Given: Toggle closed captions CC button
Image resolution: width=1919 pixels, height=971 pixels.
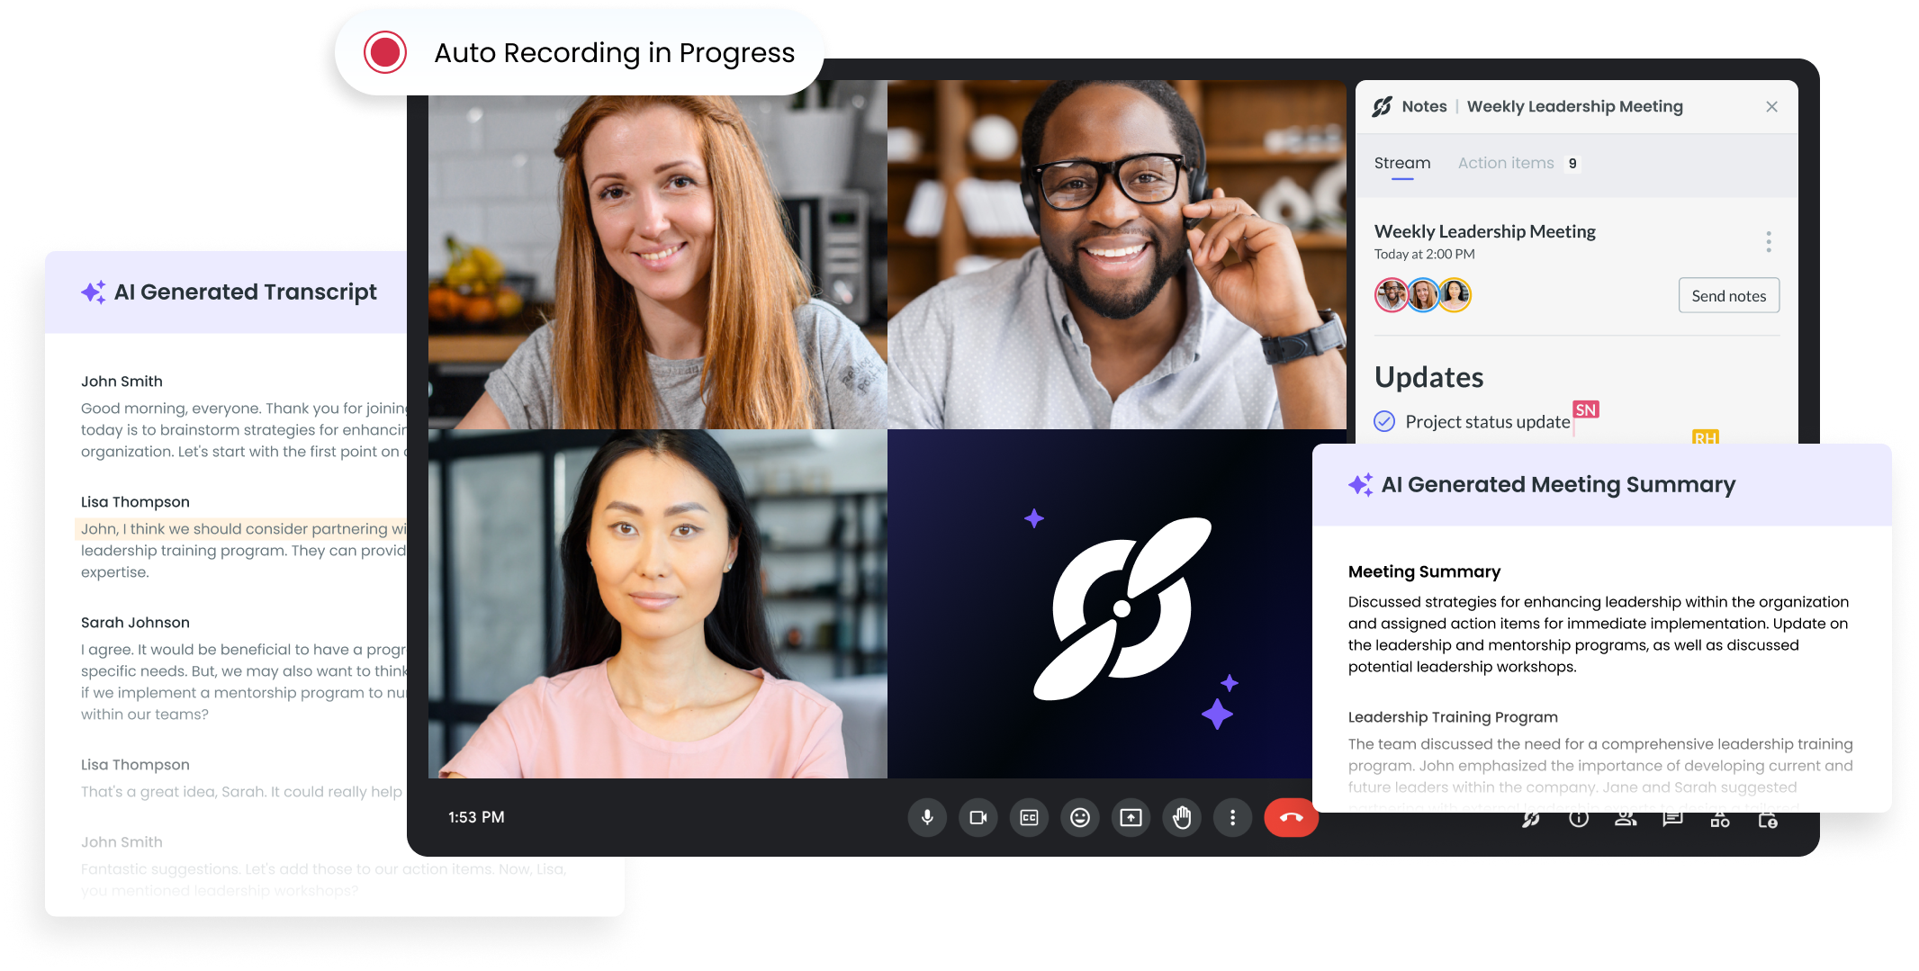Looking at the screenshot, I should pyautogui.click(x=1030, y=817).
